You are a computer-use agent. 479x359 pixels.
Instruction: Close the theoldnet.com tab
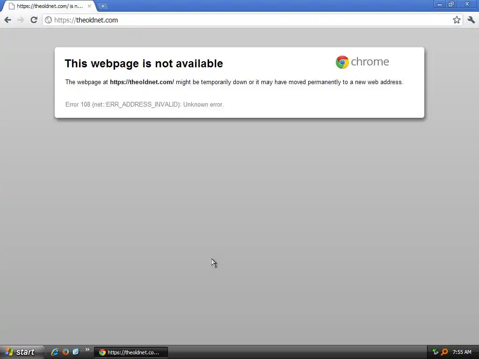click(x=89, y=6)
